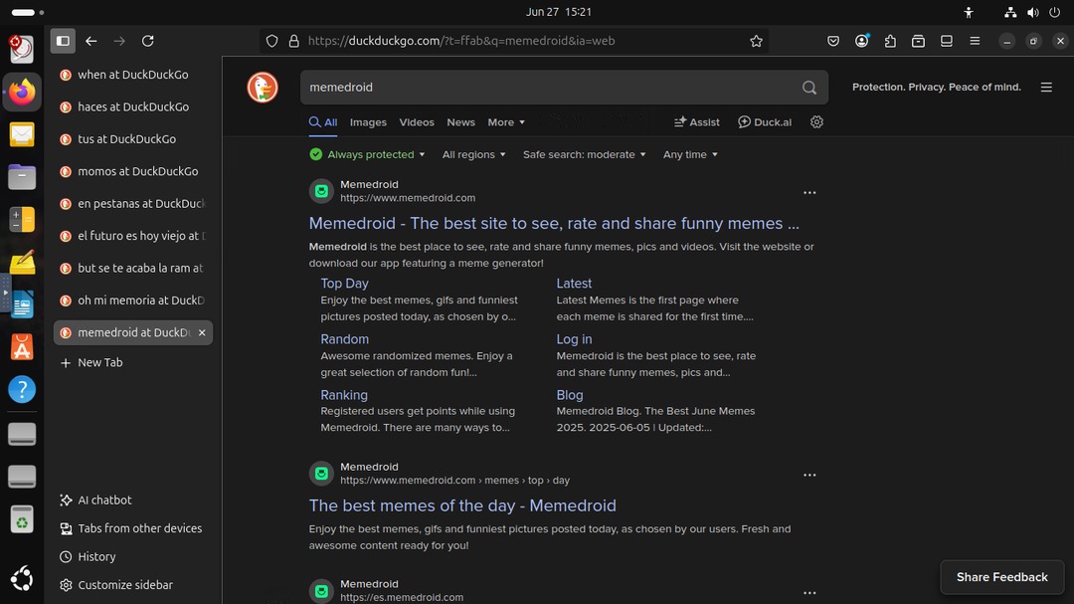Open the DuckDuckGo side menu

1046,88
